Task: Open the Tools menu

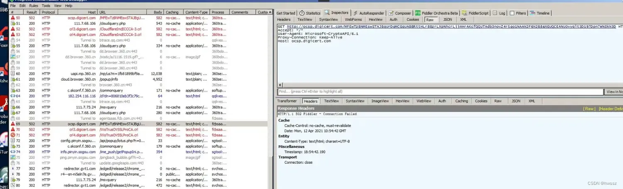Action: coord(46,6)
